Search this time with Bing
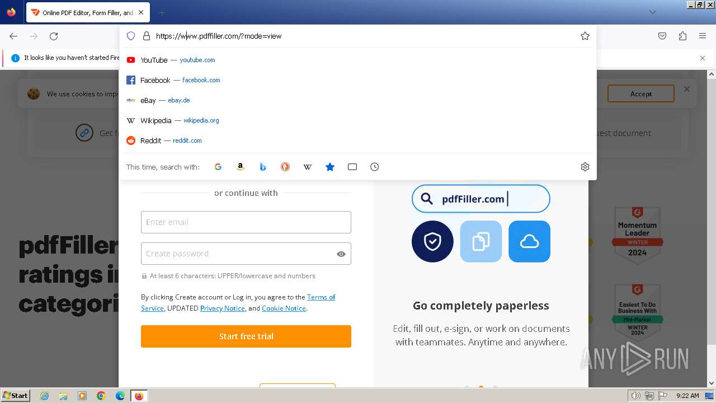The image size is (716, 403). coord(263,167)
